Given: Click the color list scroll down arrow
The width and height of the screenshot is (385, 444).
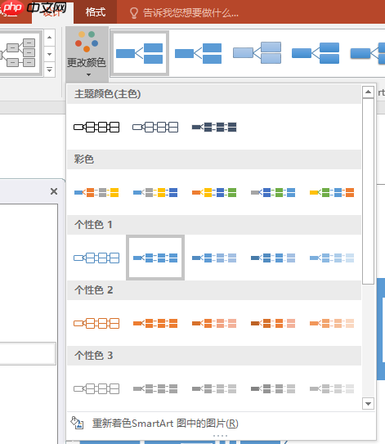Looking at the screenshot, I should tap(368, 403).
